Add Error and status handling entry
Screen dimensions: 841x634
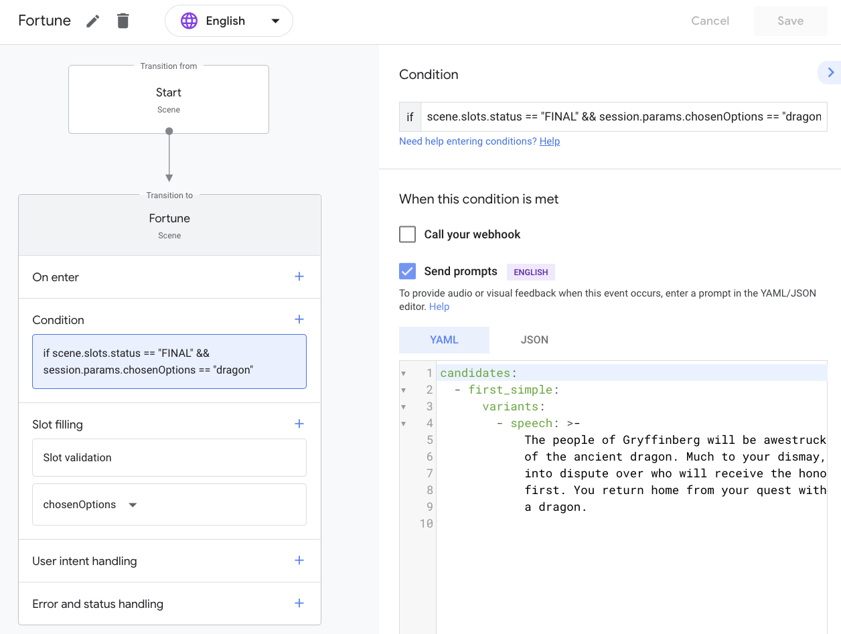tap(299, 603)
